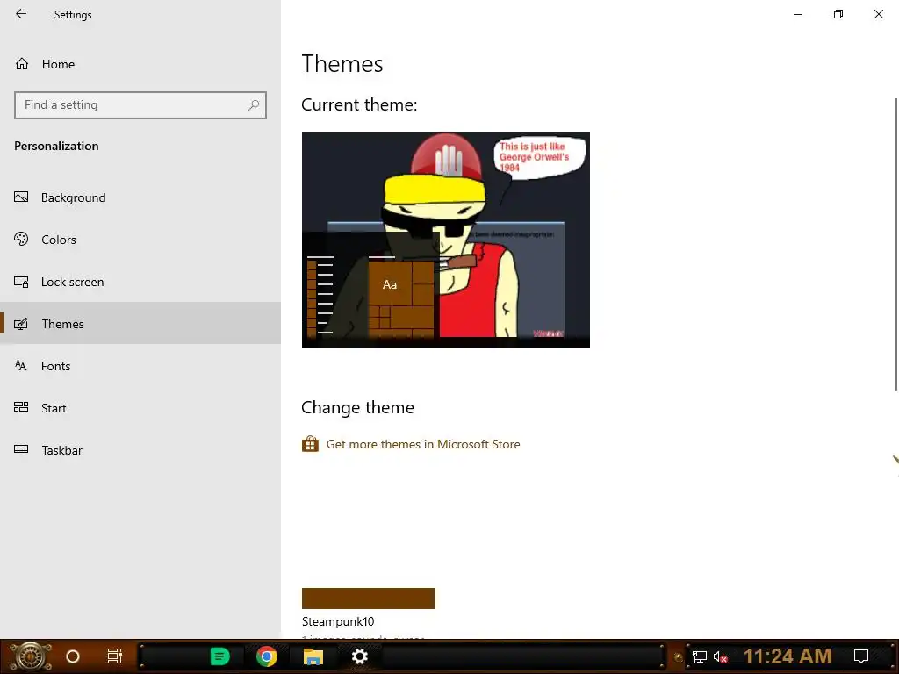Click the Home house icon

[22, 63]
